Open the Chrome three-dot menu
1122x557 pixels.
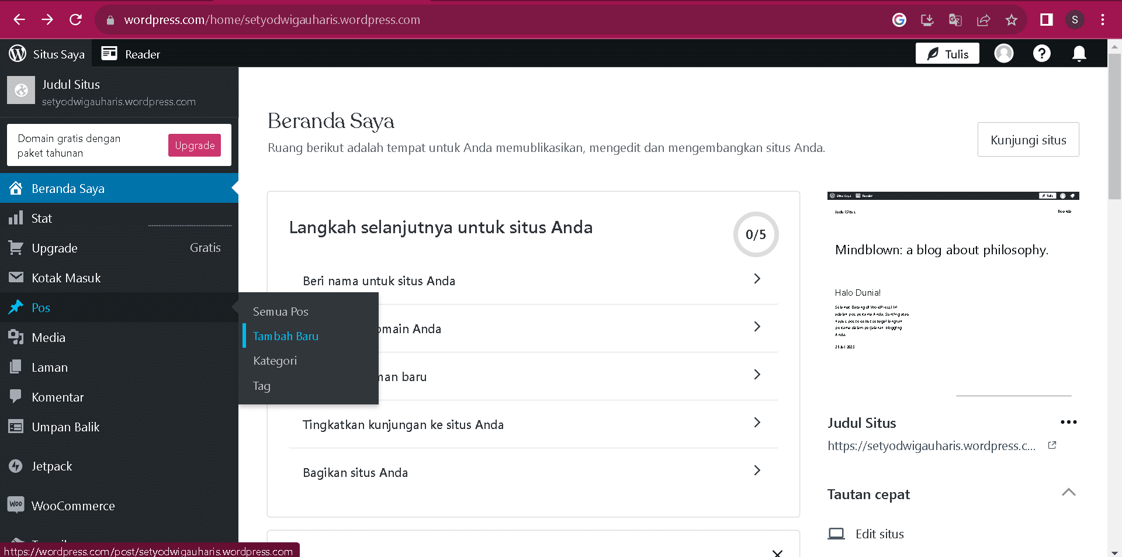pos(1103,20)
